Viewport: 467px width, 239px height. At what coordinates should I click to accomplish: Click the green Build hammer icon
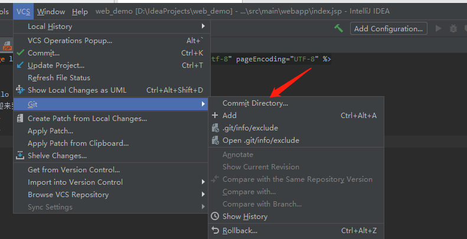pyautogui.click(x=338, y=28)
